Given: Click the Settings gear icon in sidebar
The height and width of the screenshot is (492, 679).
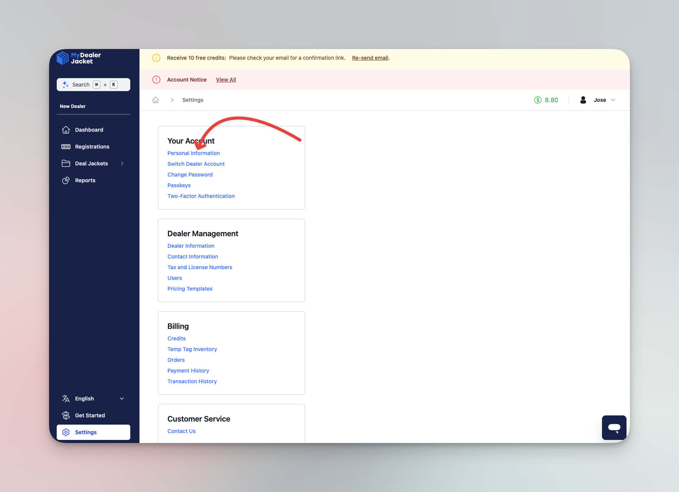Looking at the screenshot, I should [66, 432].
